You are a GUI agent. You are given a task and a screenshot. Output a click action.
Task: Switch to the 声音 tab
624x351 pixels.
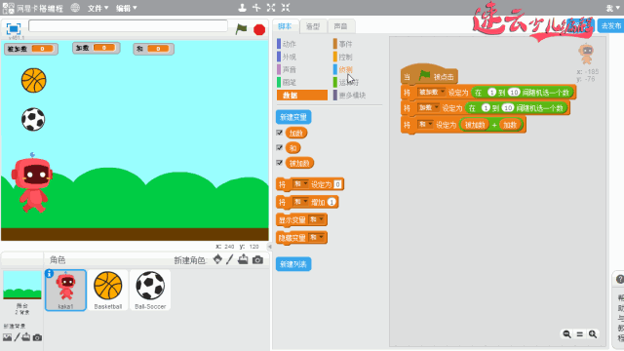point(340,26)
